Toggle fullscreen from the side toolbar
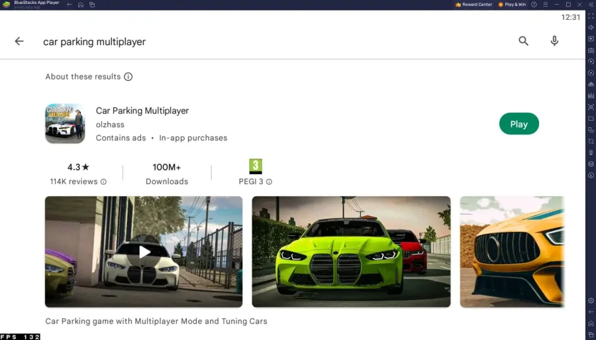 (591, 17)
